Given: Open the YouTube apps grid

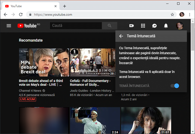Looking at the screenshot, I should point(143,26).
